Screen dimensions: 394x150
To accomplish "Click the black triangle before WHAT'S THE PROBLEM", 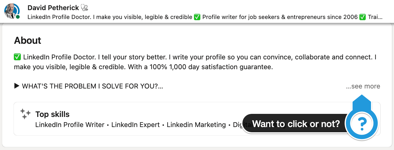I will coord(17,86).
